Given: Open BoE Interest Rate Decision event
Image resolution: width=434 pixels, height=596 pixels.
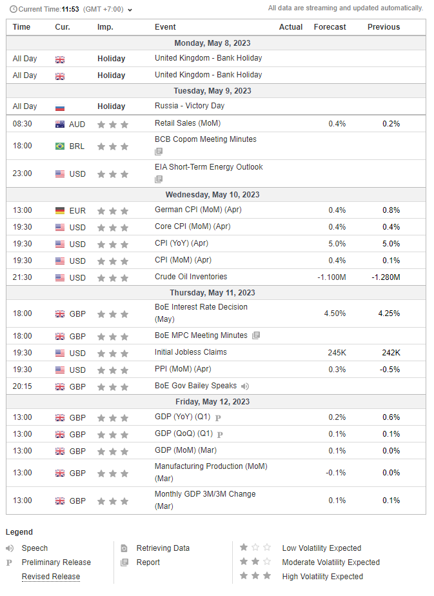Looking at the screenshot, I should point(201,307).
